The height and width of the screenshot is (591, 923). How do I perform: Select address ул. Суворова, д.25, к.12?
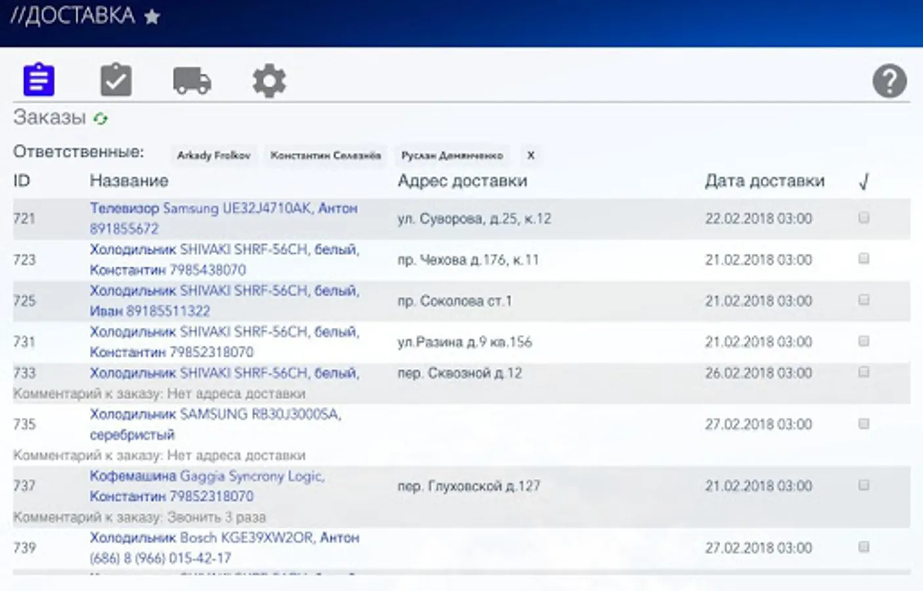click(474, 219)
